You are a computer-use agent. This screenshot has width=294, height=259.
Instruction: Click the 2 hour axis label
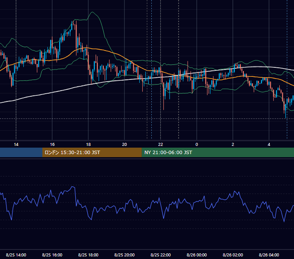point(233,145)
